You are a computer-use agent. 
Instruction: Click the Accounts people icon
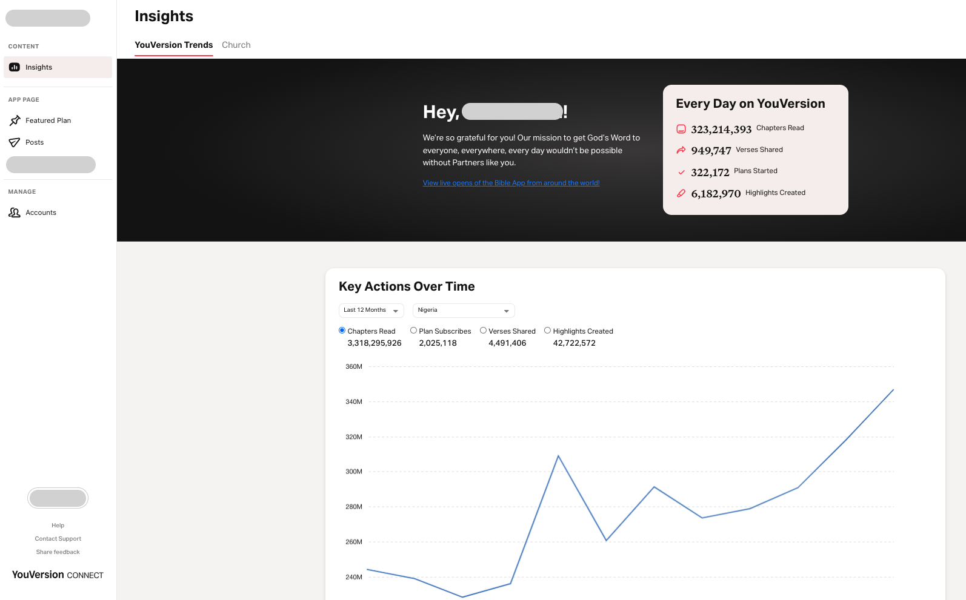tap(15, 213)
